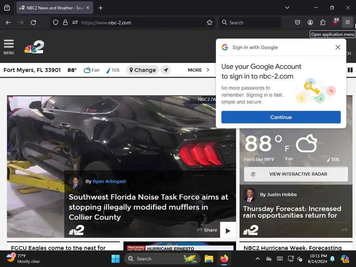
Task: Click the Firefox toolbar Search field
Action: pos(250,23)
